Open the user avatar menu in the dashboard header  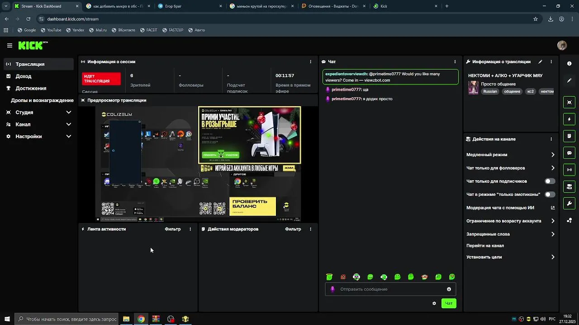562,45
